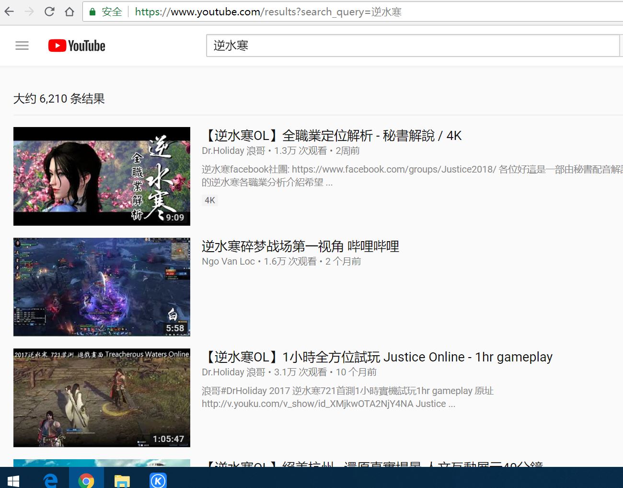623x488 pixels.
Task: Open the 1hr gameplay video thumbnail
Action: pos(102,398)
